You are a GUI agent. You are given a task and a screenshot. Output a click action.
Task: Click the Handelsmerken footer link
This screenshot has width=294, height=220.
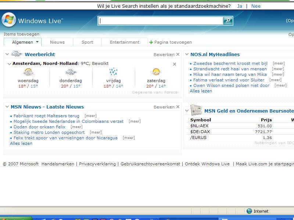(x=58, y=164)
